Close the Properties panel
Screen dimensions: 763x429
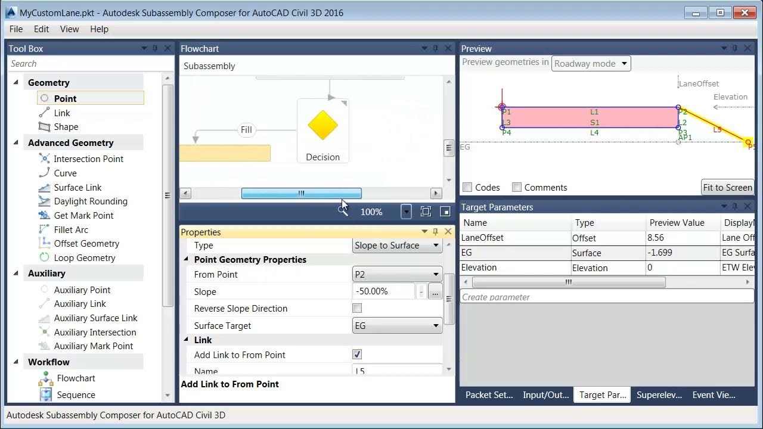coord(448,232)
